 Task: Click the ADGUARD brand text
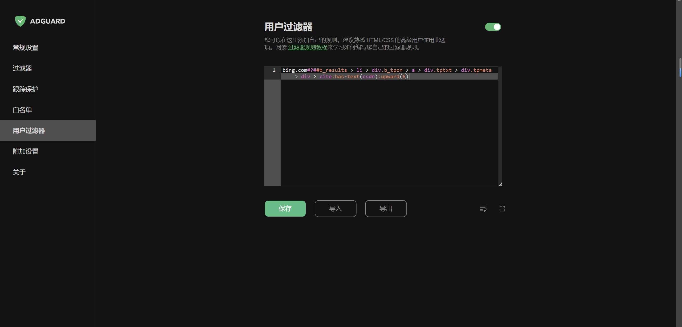[47, 21]
